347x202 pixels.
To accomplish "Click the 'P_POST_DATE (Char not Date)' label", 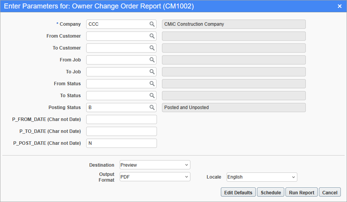I will point(47,143).
